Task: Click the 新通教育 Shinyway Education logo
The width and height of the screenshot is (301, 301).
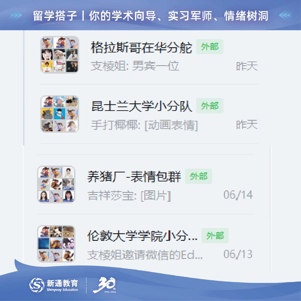Action: click(54, 285)
